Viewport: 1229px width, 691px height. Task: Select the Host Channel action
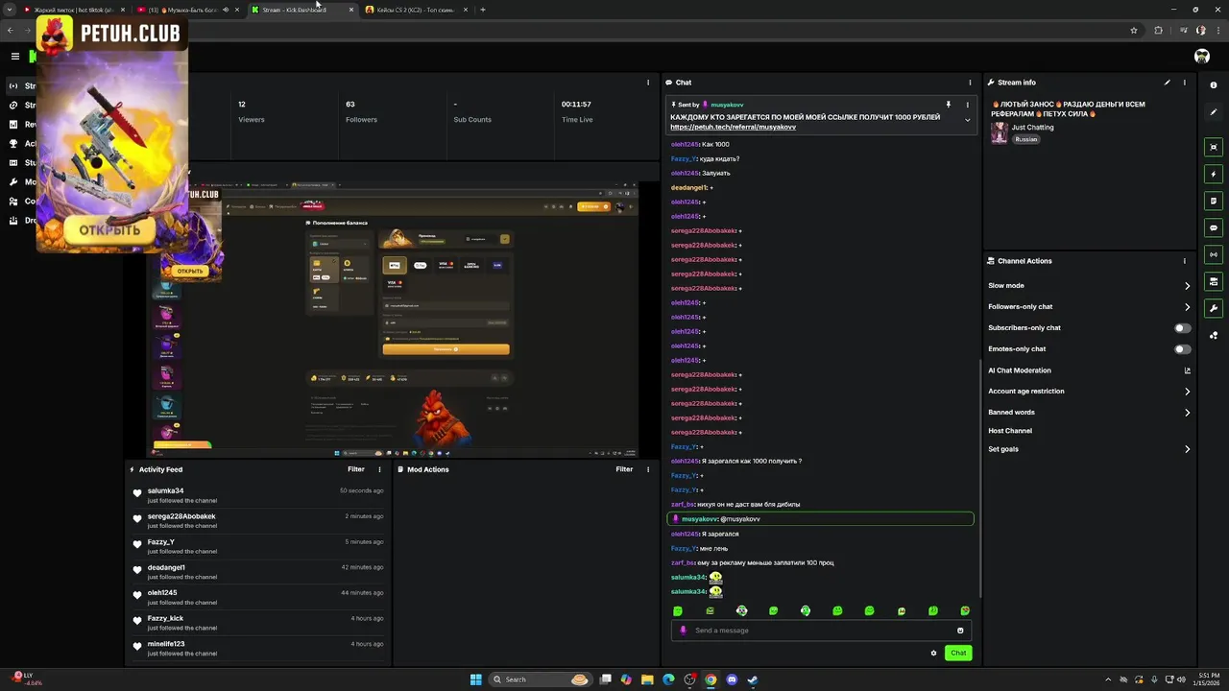pos(1010,431)
